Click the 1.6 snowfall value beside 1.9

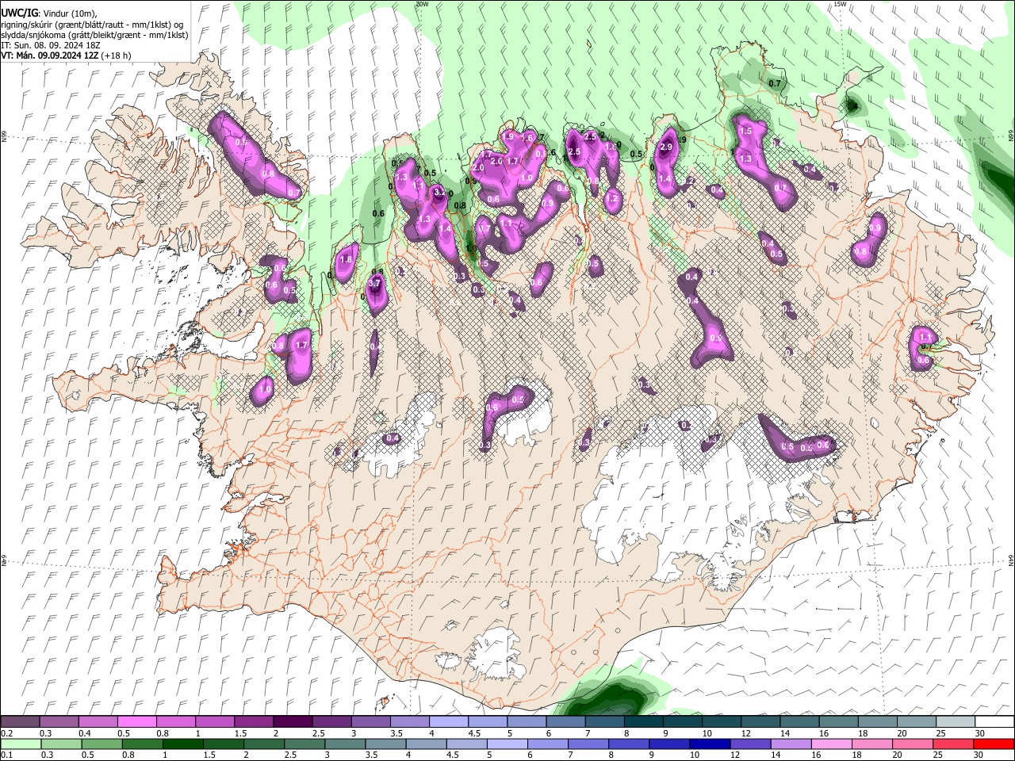coord(527,139)
